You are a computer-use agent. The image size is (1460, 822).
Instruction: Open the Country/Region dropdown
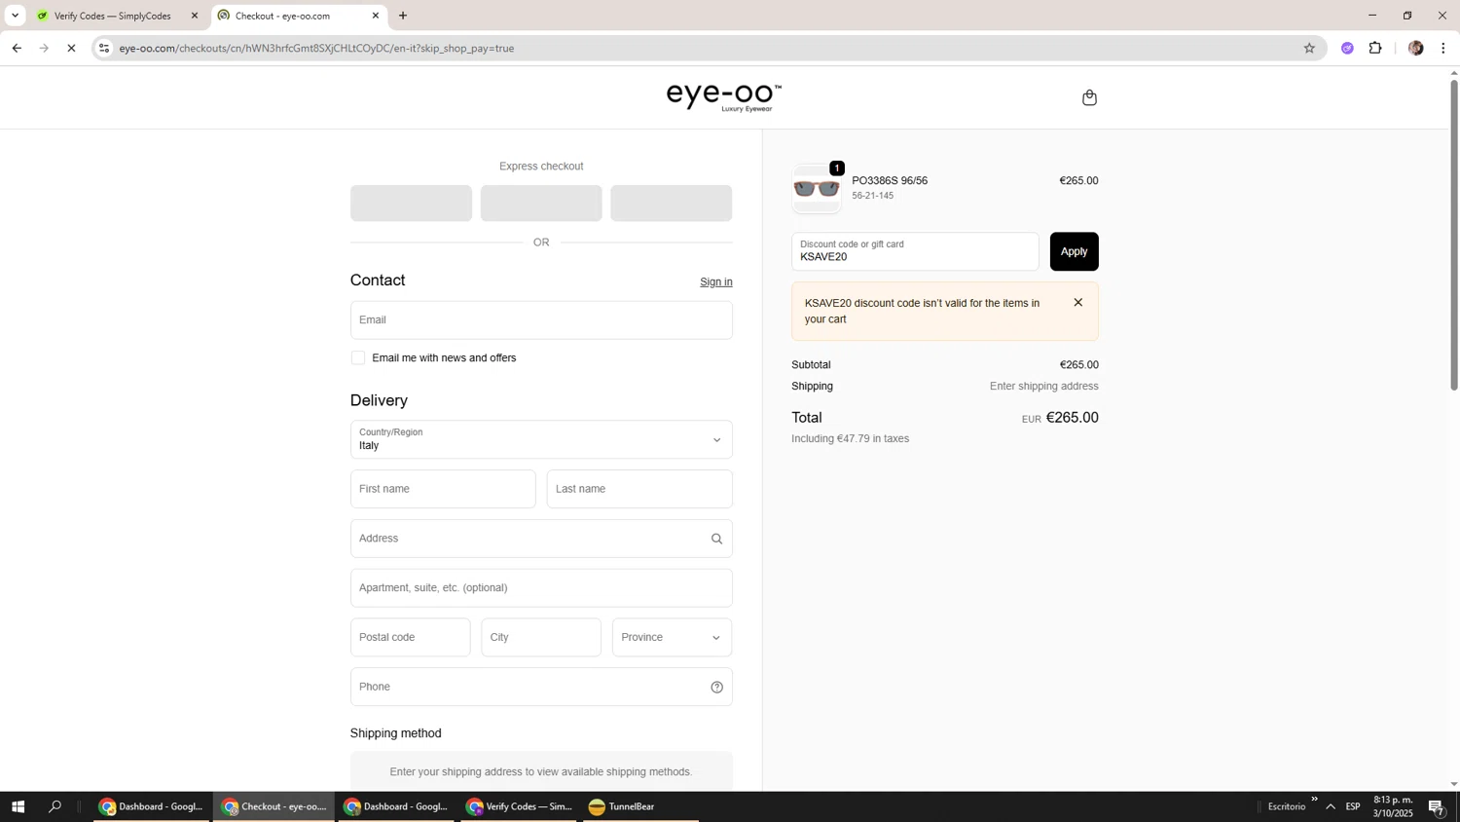point(541,439)
